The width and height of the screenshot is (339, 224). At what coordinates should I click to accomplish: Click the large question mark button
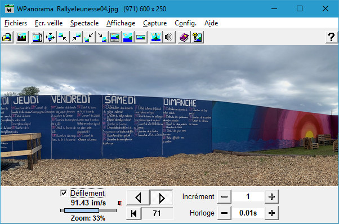click(x=332, y=37)
